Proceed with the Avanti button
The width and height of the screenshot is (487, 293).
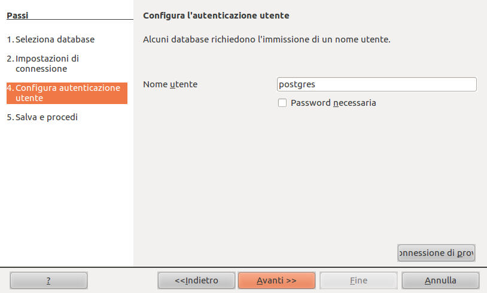click(276, 280)
